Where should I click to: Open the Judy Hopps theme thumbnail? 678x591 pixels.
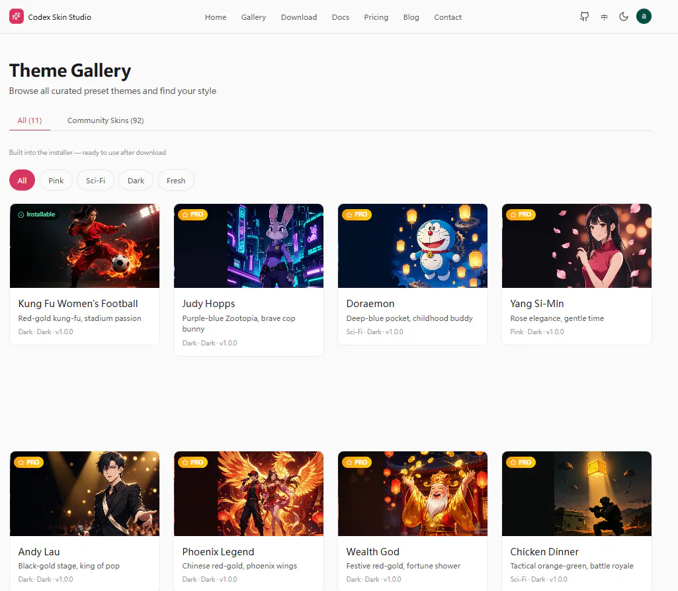[249, 246]
